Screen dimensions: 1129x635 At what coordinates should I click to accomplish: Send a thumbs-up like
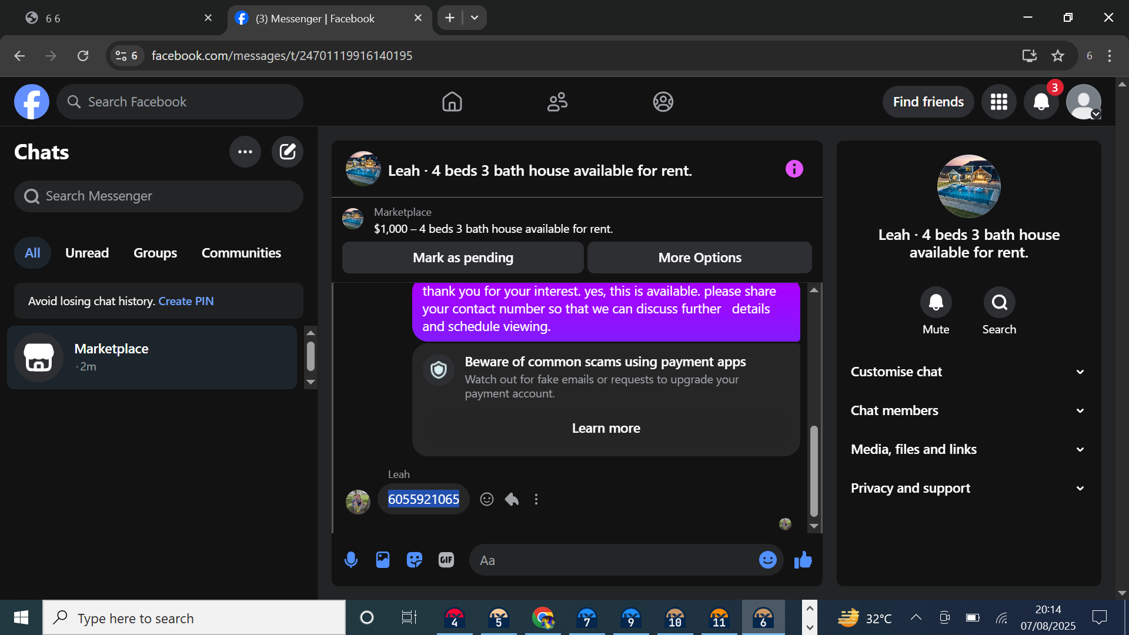tap(803, 560)
